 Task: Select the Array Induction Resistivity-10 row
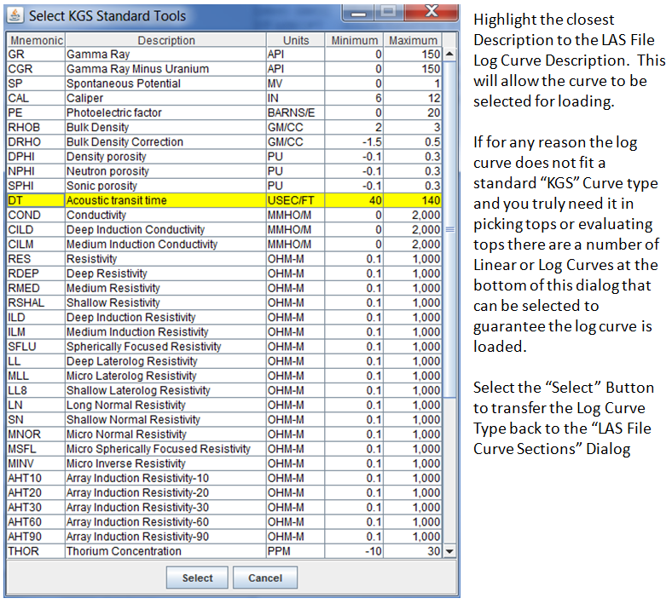(x=224, y=478)
